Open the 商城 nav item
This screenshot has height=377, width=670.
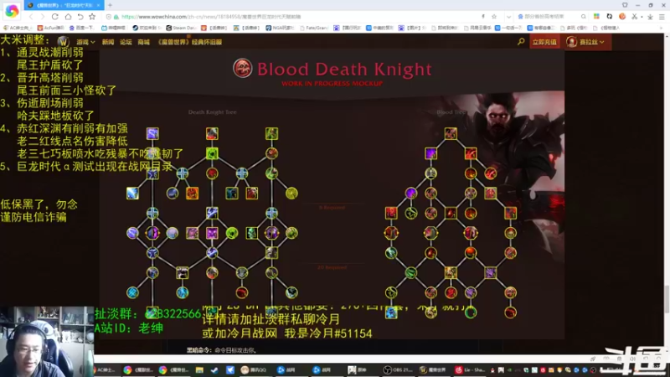coord(143,42)
